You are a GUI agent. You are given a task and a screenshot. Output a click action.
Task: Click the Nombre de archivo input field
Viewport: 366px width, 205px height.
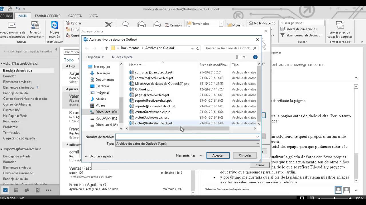188,137
